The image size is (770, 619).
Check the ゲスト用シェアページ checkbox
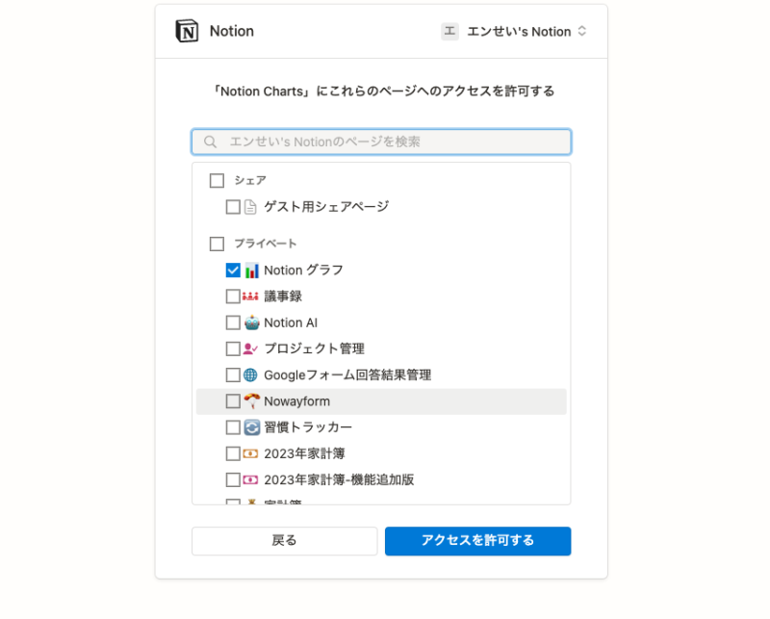233,207
